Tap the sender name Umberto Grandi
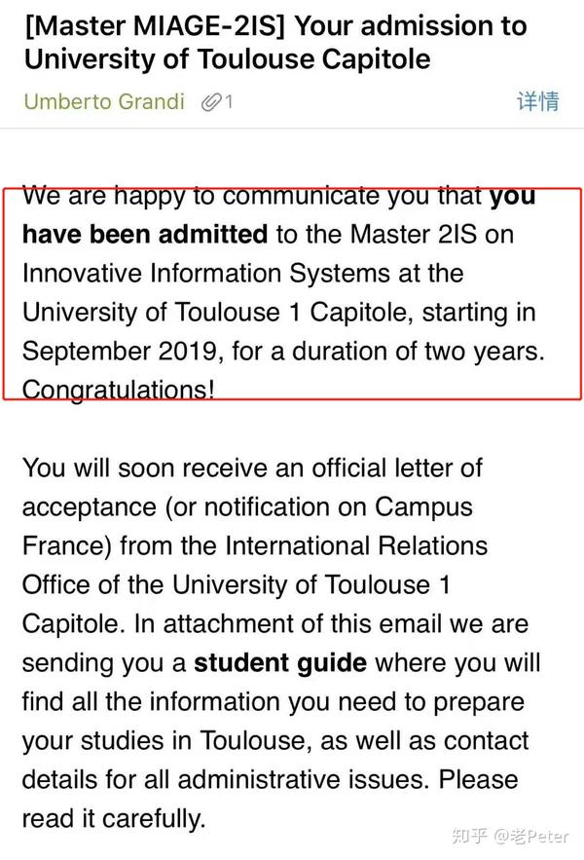 coord(104,102)
